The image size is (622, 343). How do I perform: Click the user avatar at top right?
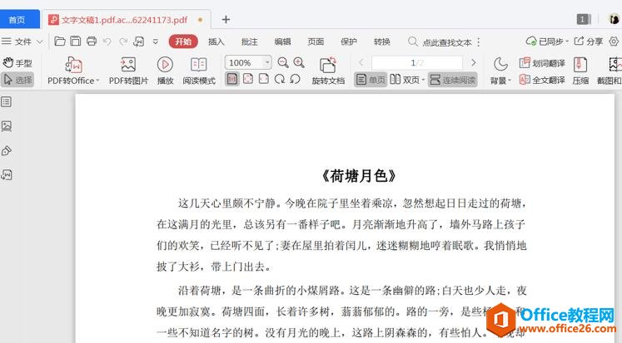(x=615, y=18)
